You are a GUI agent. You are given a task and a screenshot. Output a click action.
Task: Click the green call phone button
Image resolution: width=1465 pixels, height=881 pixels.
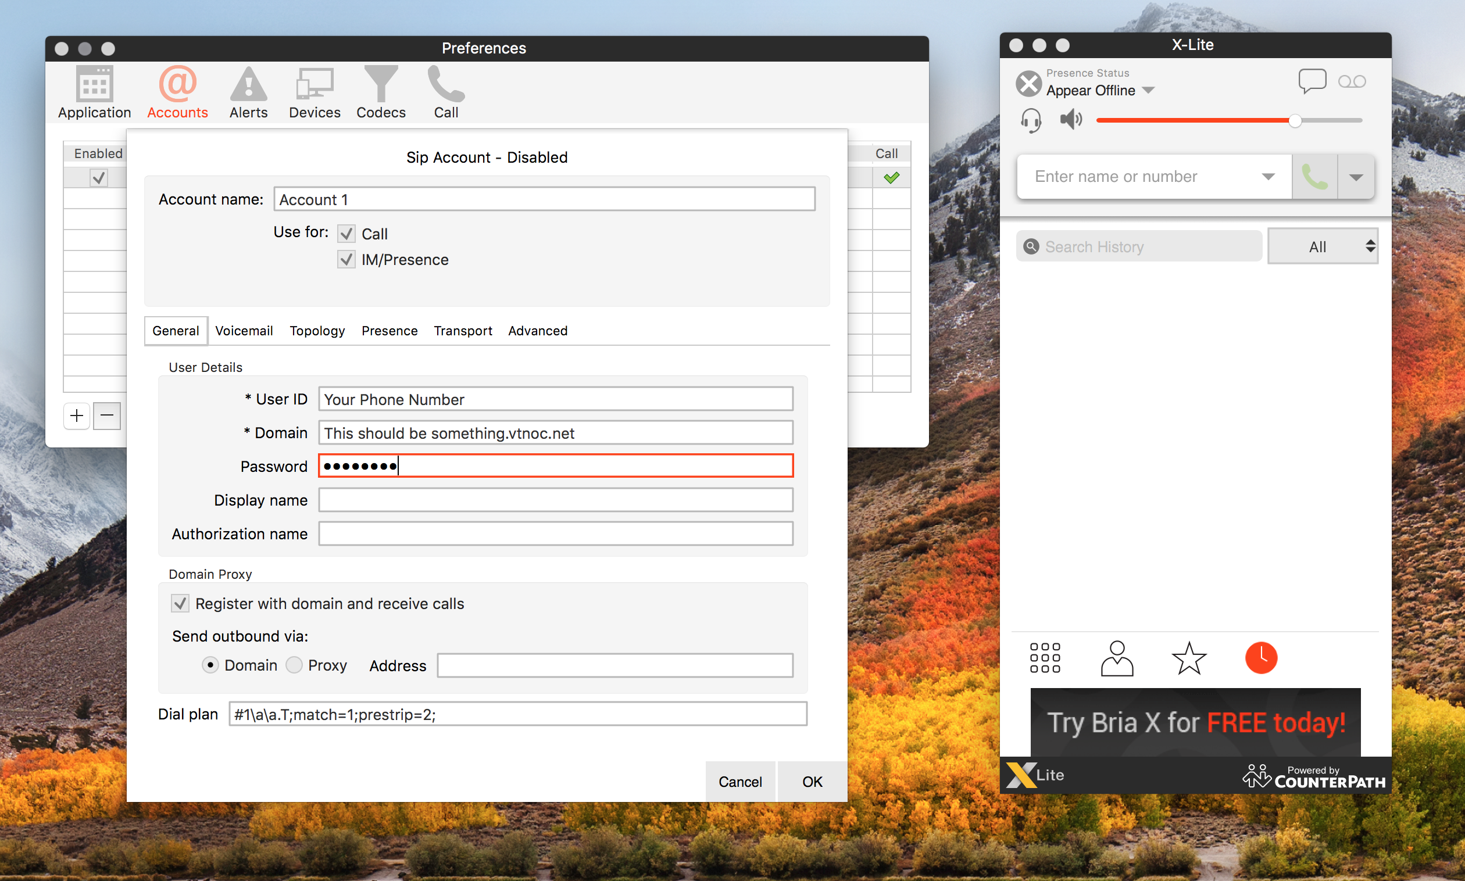click(1314, 177)
